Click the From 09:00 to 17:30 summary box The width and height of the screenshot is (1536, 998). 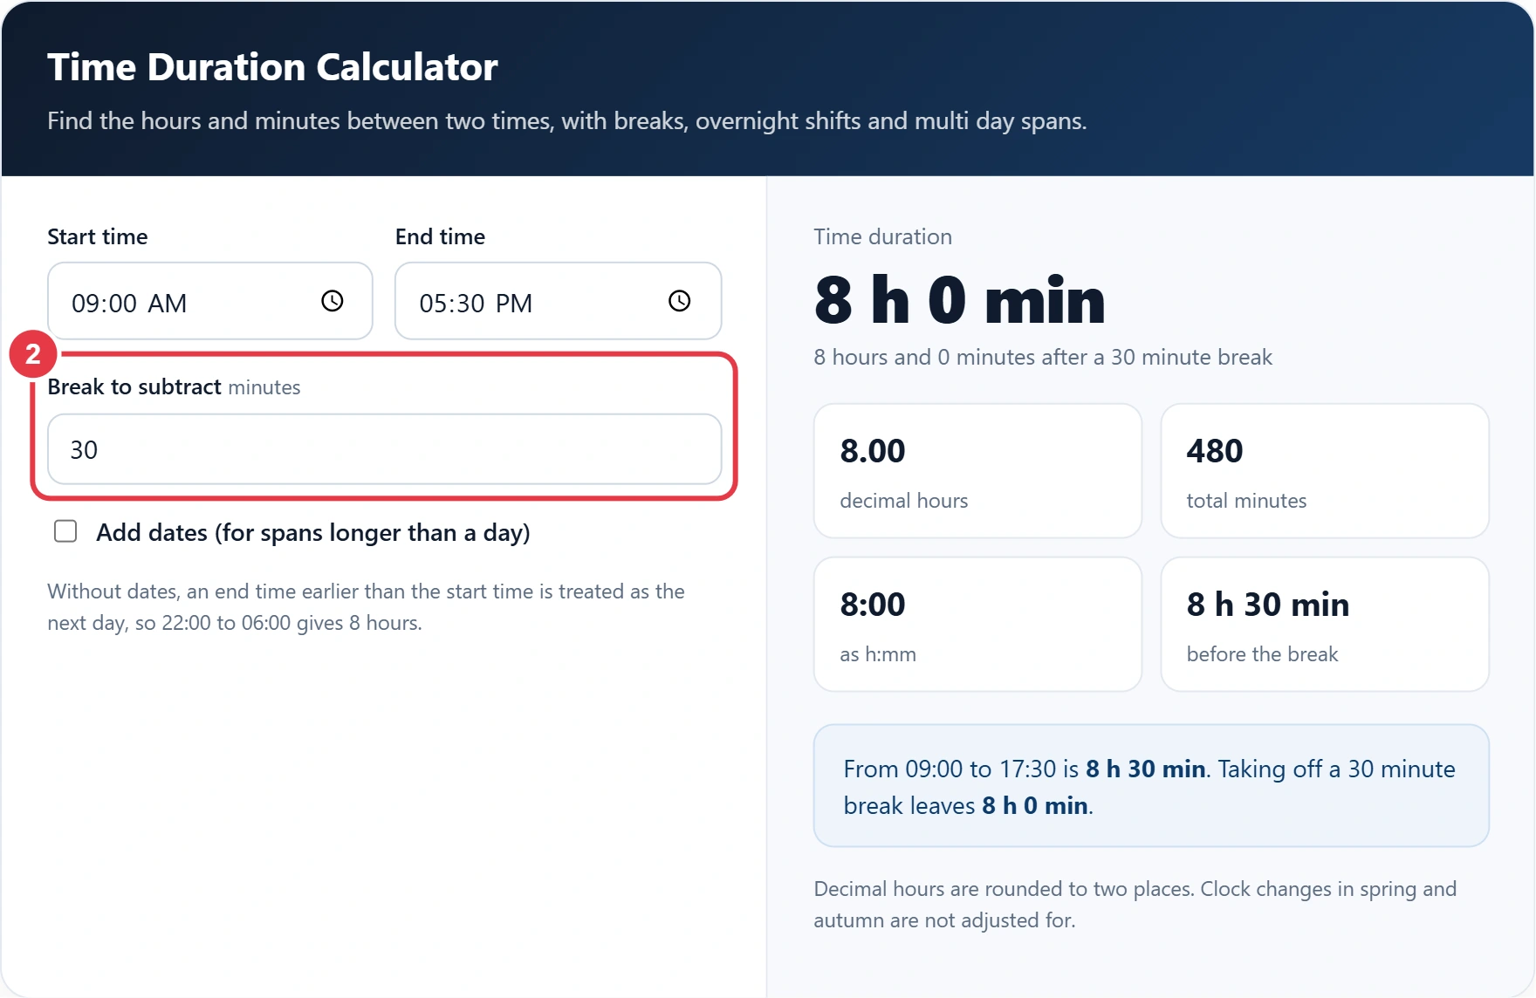1151,785
